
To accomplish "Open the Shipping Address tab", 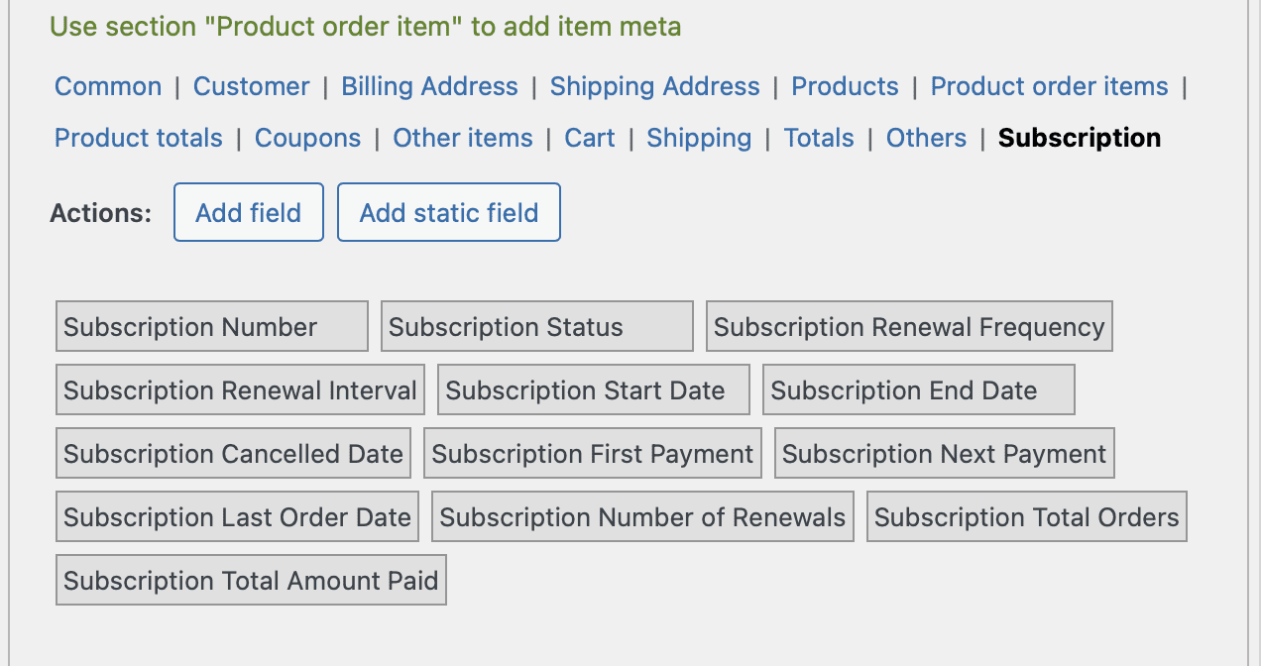I will pyautogui.click(x=654, y=86).
